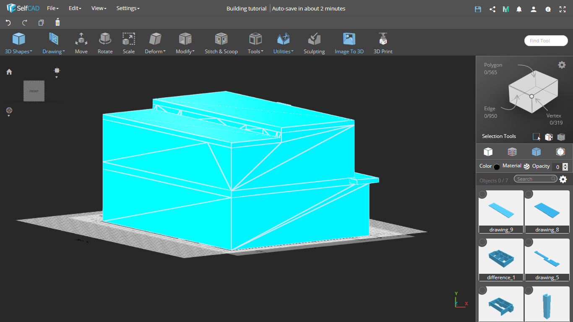573x322 pixels.
Task: Click the Material sphere icon
Action: pyautogui.click(x=526, y=166)
